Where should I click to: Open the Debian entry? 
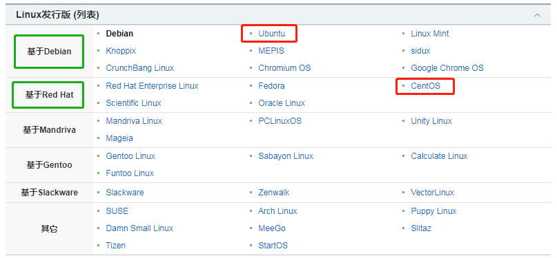tap(119, 34)
